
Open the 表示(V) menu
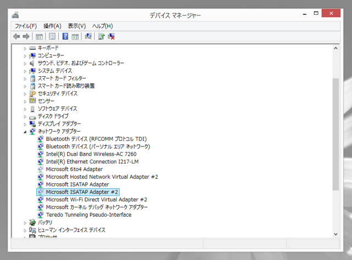(x=77, y=26)
